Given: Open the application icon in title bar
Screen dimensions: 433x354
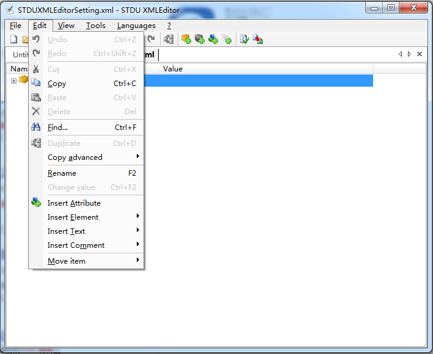Looking at the screenshot, I should [x=10, y=10].
